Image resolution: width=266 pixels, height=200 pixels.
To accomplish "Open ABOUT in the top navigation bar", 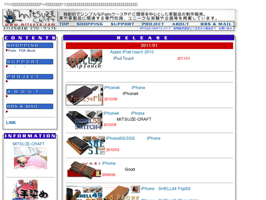I will pyautogui.click(x=180, y=24).
